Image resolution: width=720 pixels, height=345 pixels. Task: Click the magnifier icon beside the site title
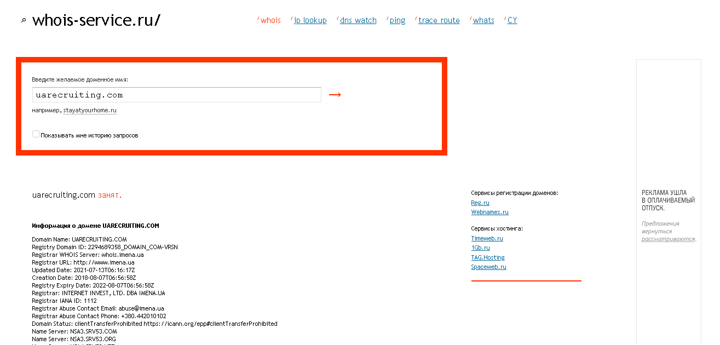(x=23, y=21)
